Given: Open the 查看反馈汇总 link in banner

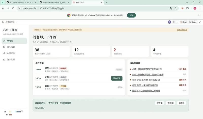Looking at the screenshot, I should tap(182, 30).
